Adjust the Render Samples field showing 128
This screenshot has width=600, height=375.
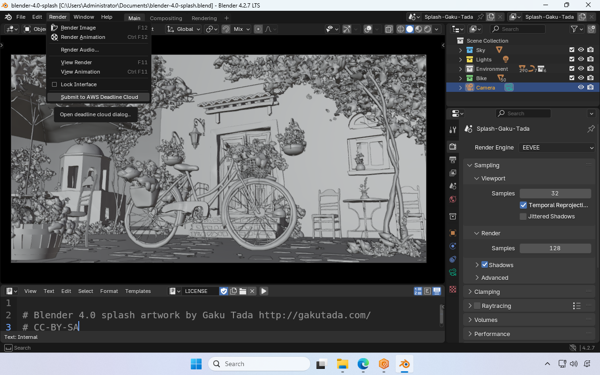(x=555, y=248)
